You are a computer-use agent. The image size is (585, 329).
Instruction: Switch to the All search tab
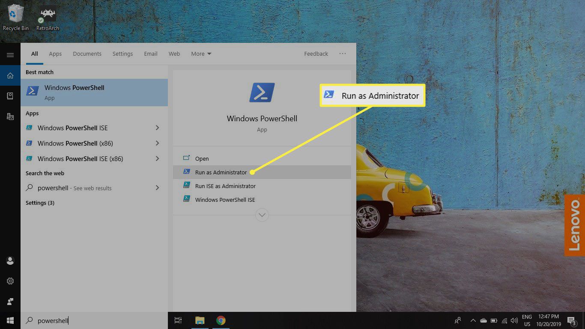35,54
